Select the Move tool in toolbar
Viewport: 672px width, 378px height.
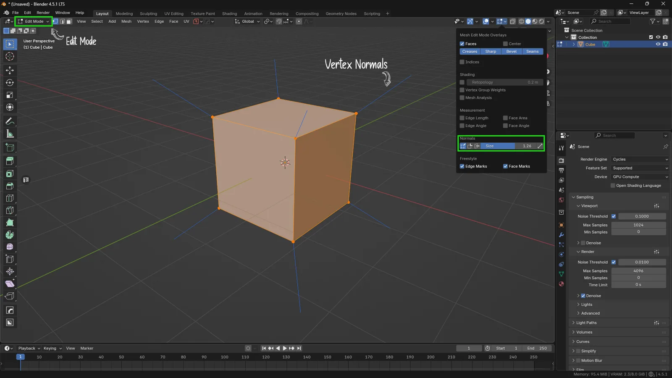coord(10,70)
